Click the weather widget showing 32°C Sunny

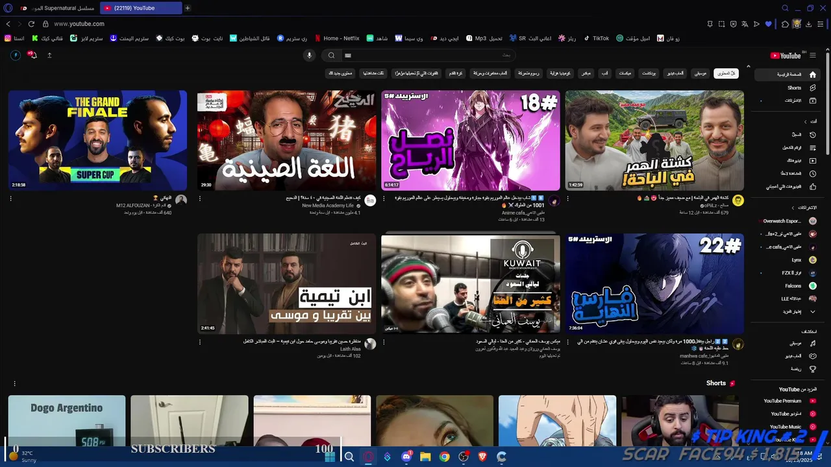tap(23, 457)
